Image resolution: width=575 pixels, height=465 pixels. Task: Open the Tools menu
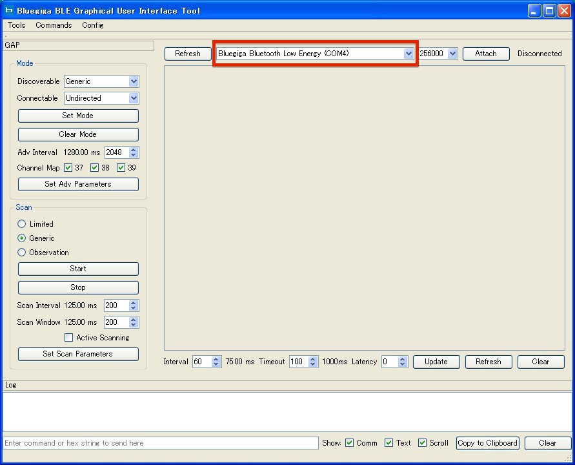pyautogui.click(x=17, y=25)
